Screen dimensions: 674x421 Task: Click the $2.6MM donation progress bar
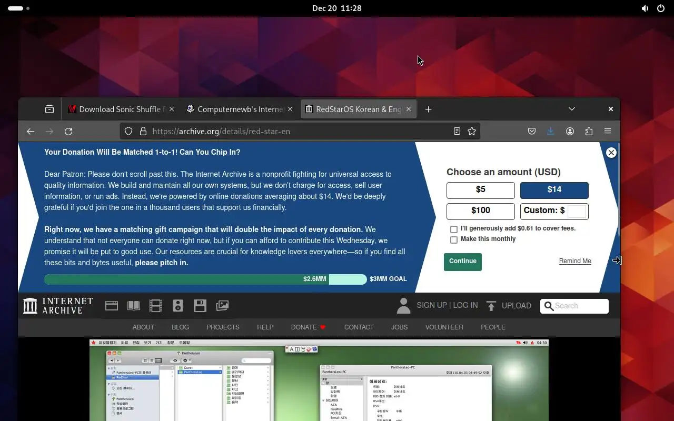(205, 279)
